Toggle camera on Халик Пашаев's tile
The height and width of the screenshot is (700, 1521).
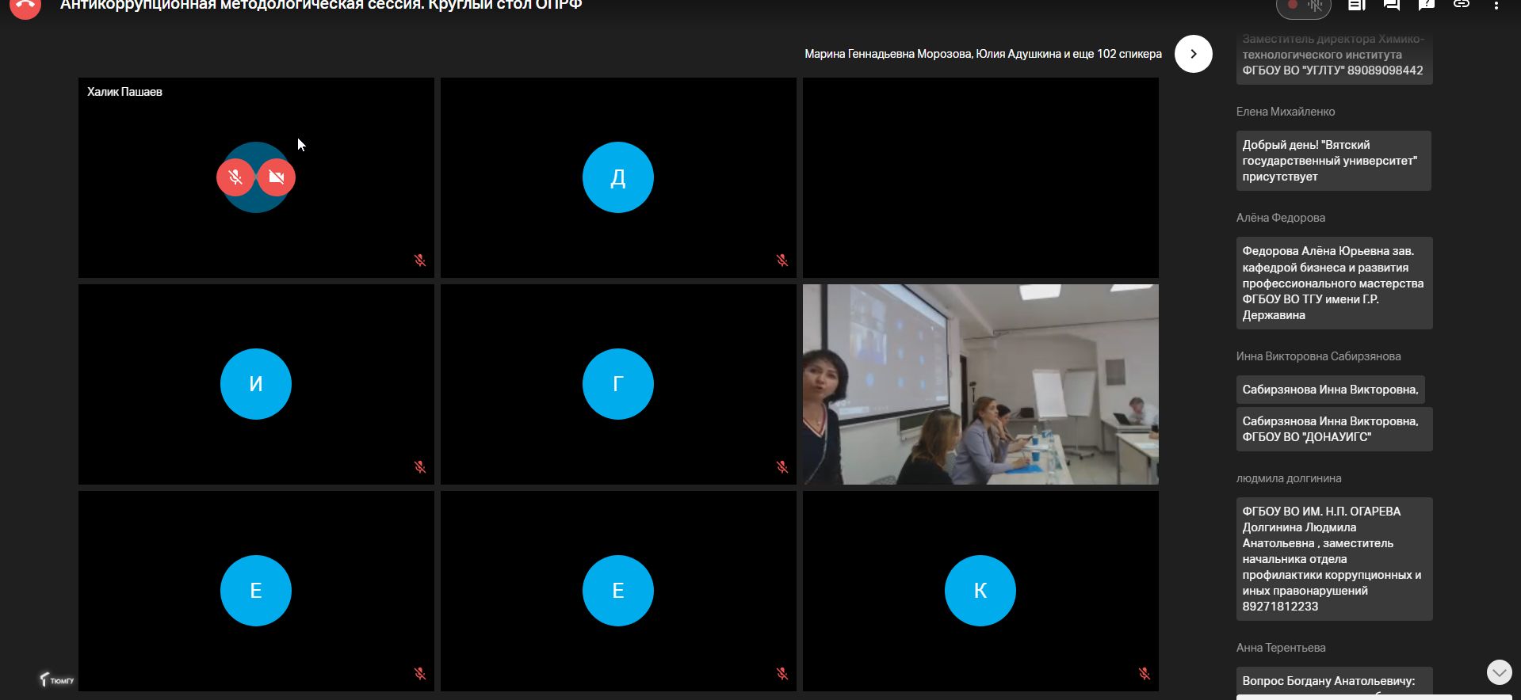click(x=277, y=177)
